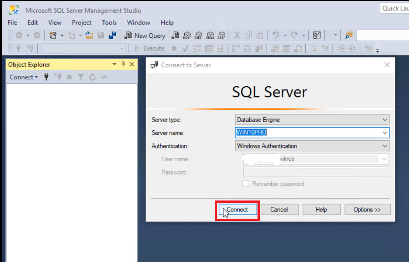
Task: Click the Increase Indent icon
Action: (x=352, y=48)
